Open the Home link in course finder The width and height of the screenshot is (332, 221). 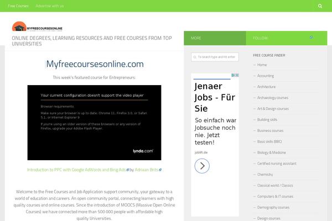tap(262, 65)
